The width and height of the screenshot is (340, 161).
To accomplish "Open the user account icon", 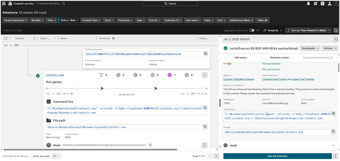I will pos(330,3).
